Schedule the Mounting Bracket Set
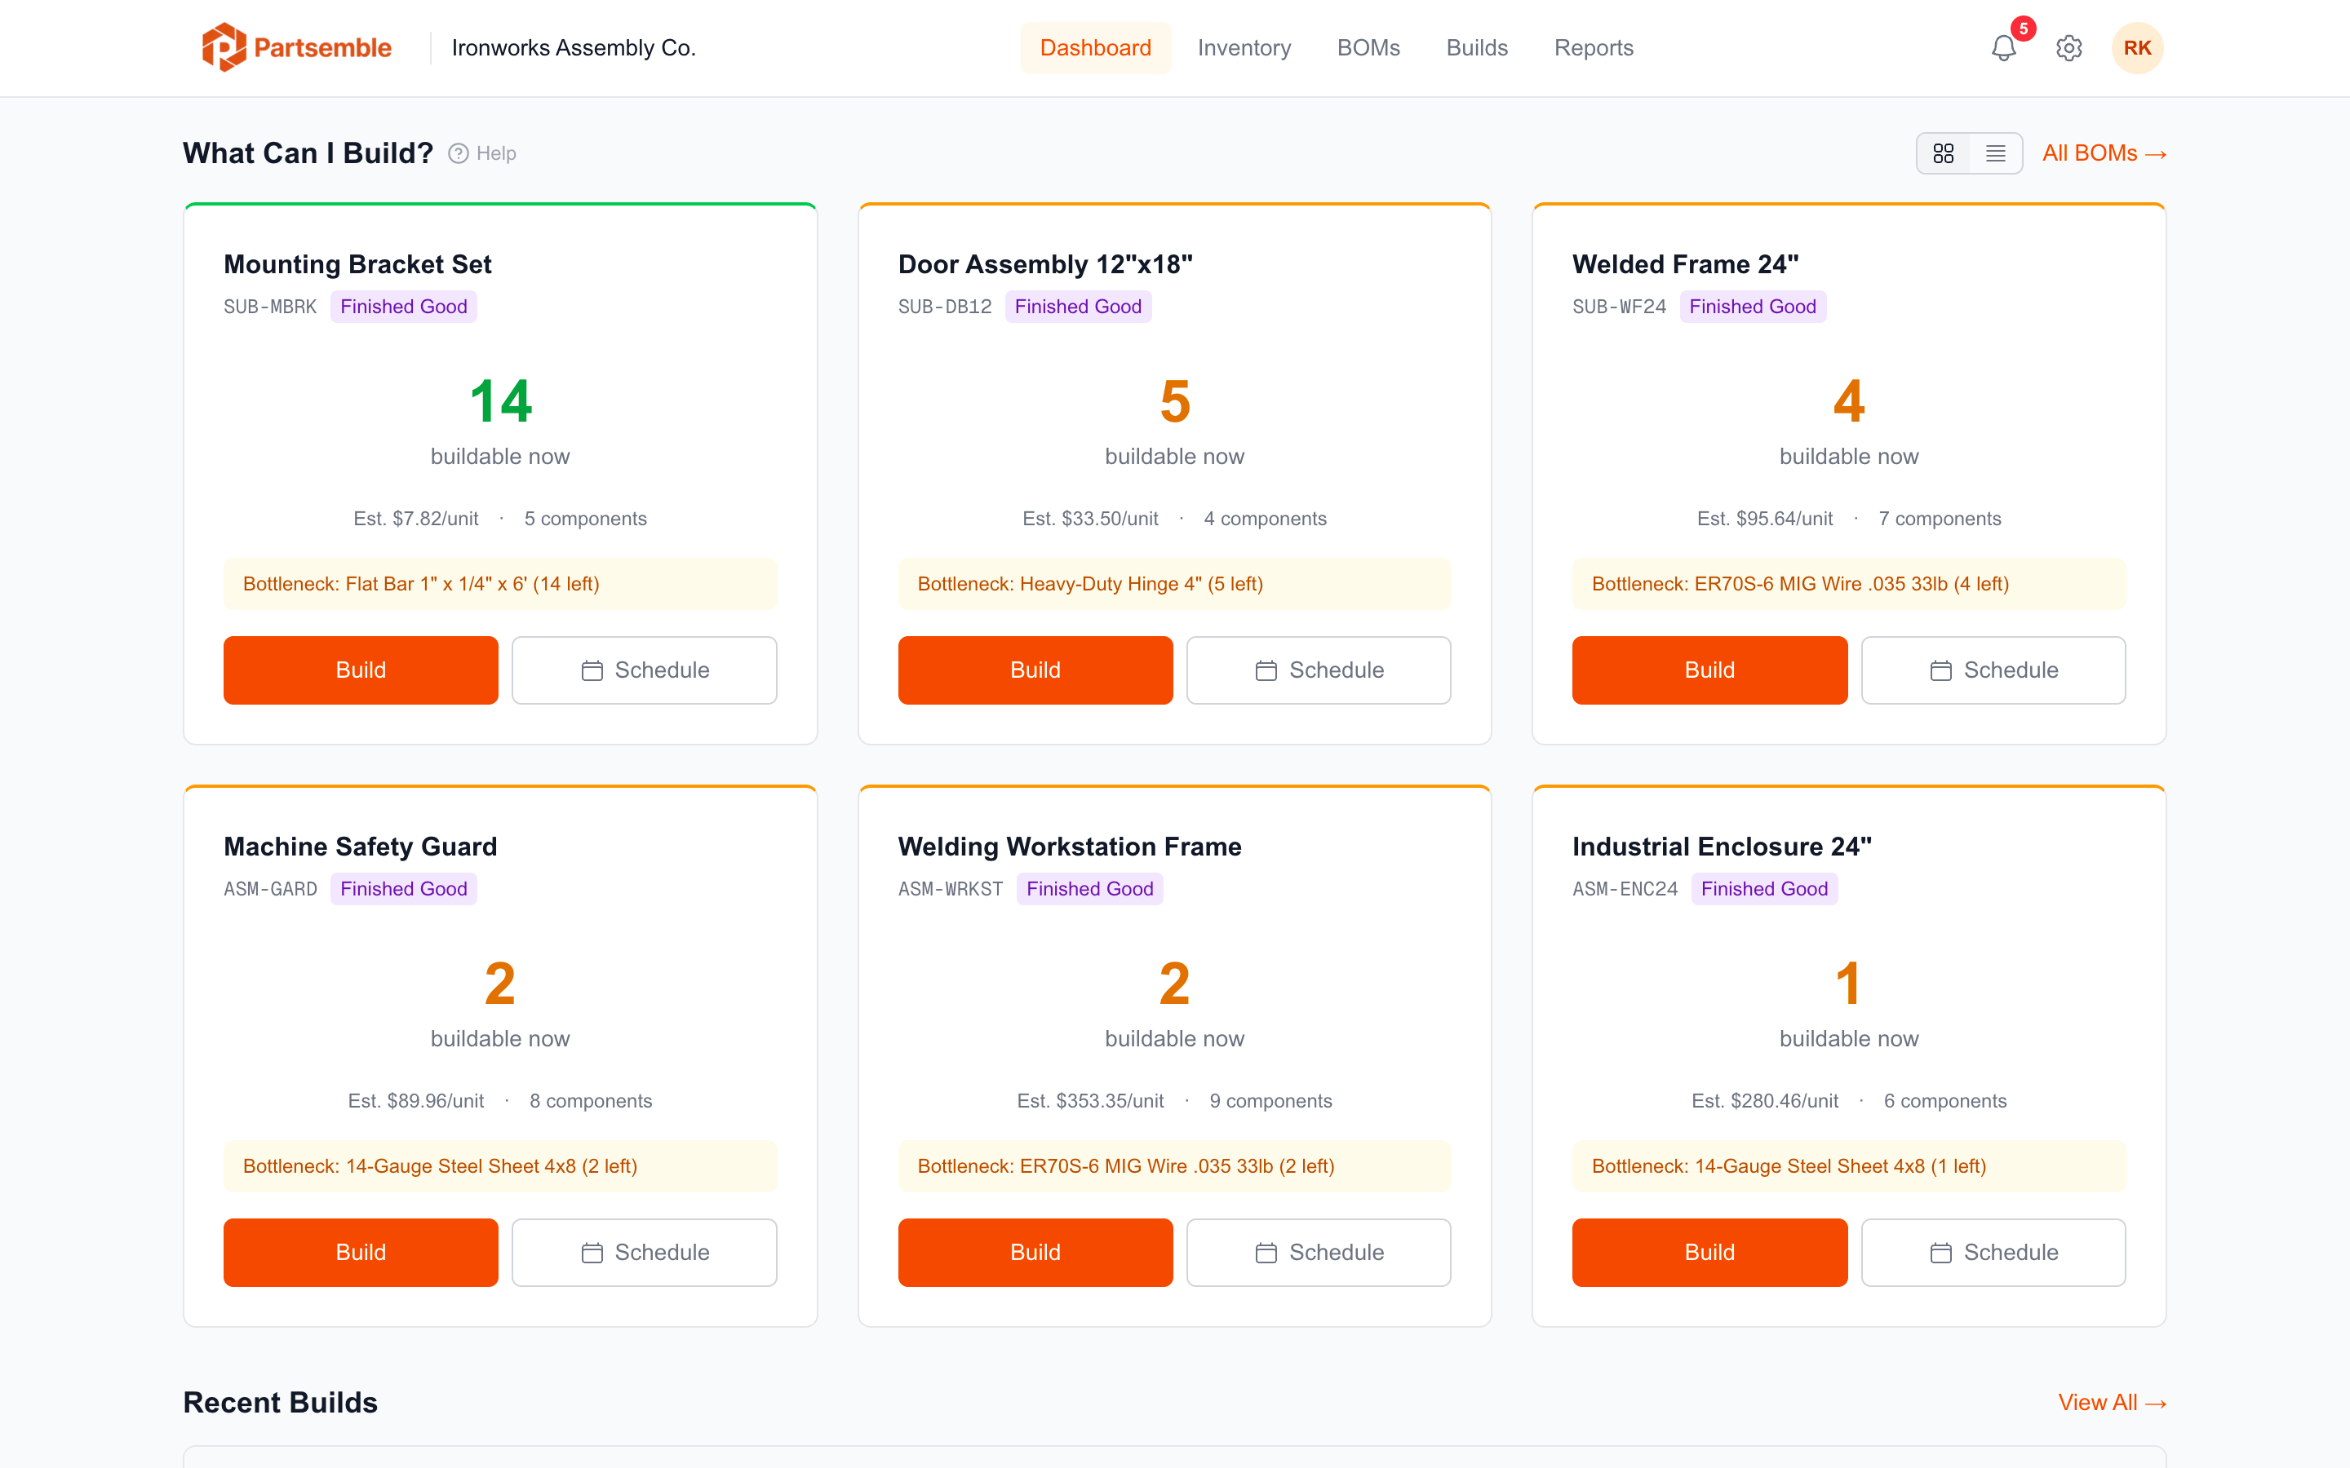Viewport: 2350px width, 1468px height. click(645, 670)
